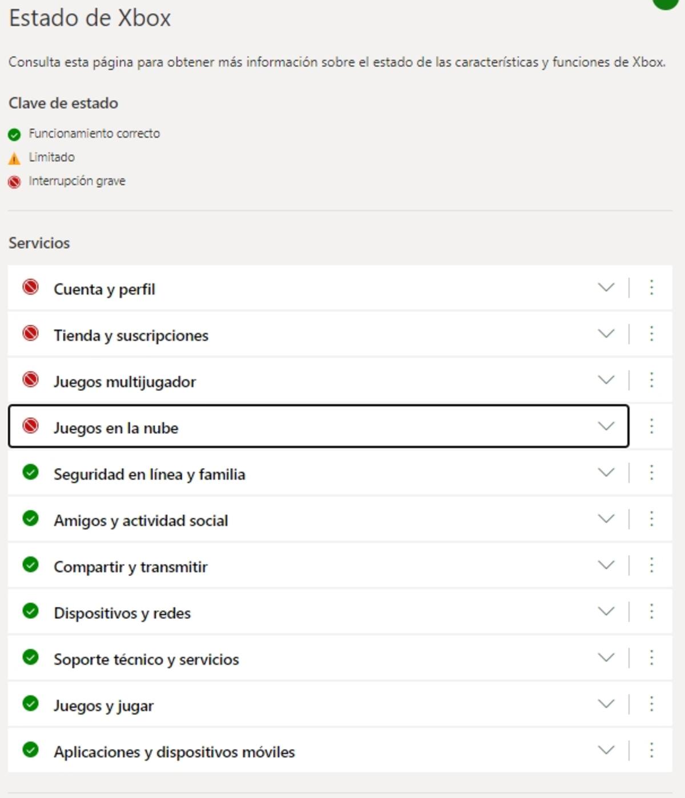685x798 pixels.
Task: Open the three-dot menu for Aplicaciones y dispositivos móviles
Action: point(651,750)
